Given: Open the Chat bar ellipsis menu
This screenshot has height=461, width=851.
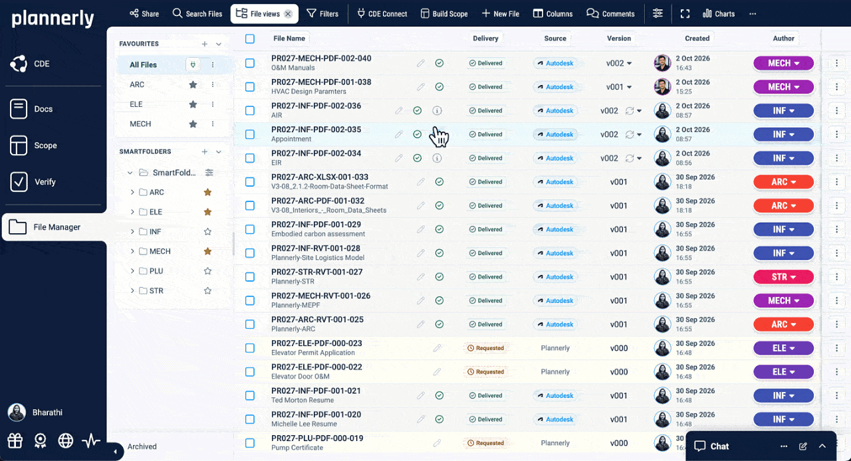Looking at the screenshot, I should pos(784,446).
